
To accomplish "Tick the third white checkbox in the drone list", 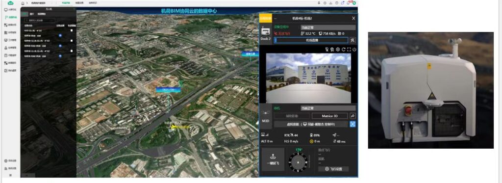I will point(72,51).
